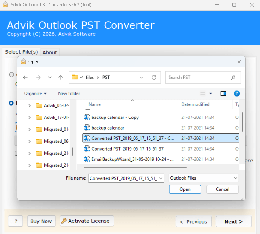Change the file view layout

pyautogui.click(x=202, y=94)
